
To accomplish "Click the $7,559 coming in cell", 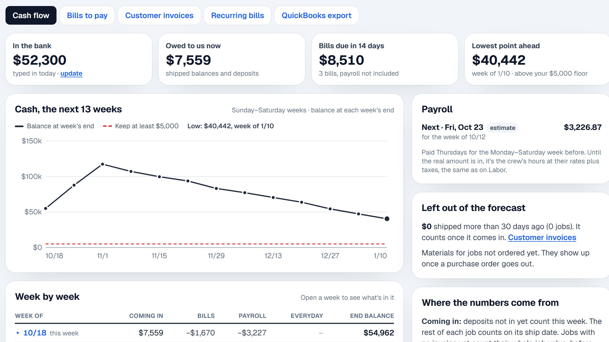I will [151, 333].
